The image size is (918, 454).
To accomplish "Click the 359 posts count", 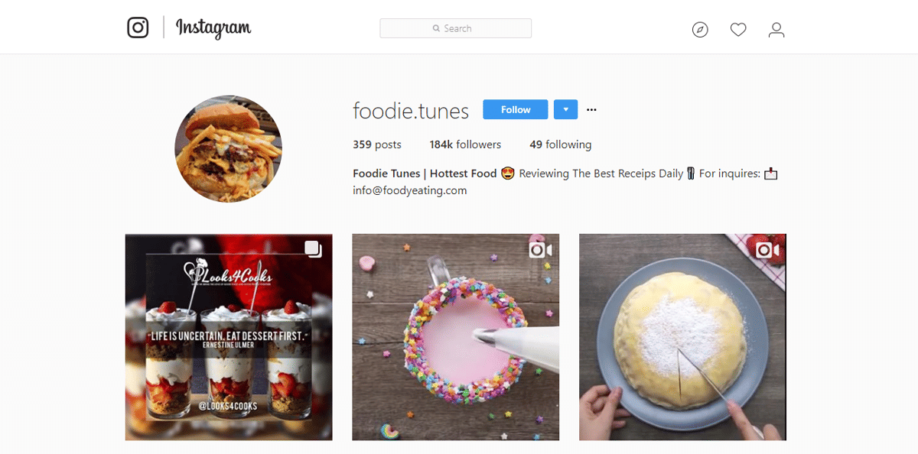I will coord(376,144).
